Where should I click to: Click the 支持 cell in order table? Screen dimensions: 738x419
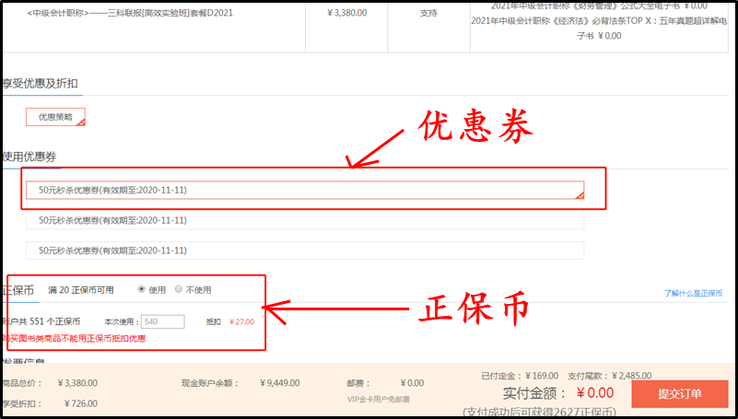tap(428, 13)
